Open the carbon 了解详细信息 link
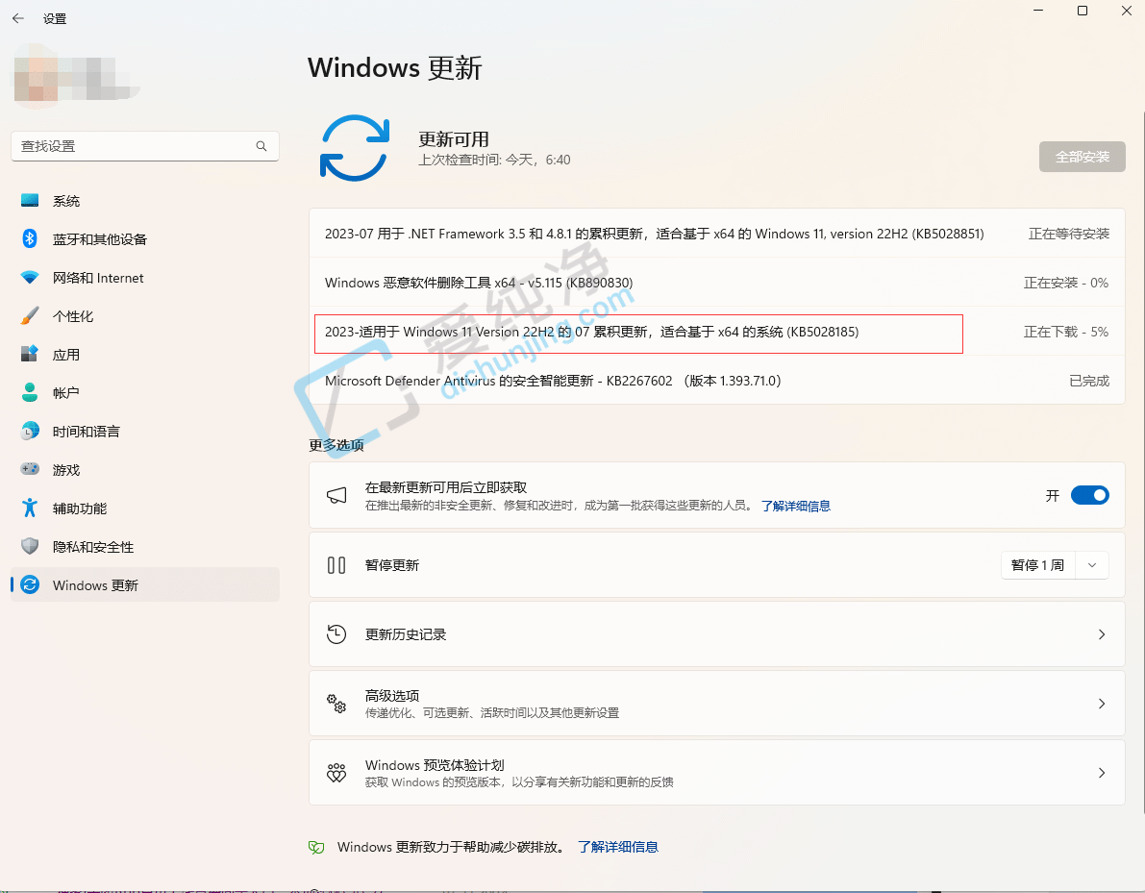The height and width of the screenshot is (893, 1145). (618, 847)
